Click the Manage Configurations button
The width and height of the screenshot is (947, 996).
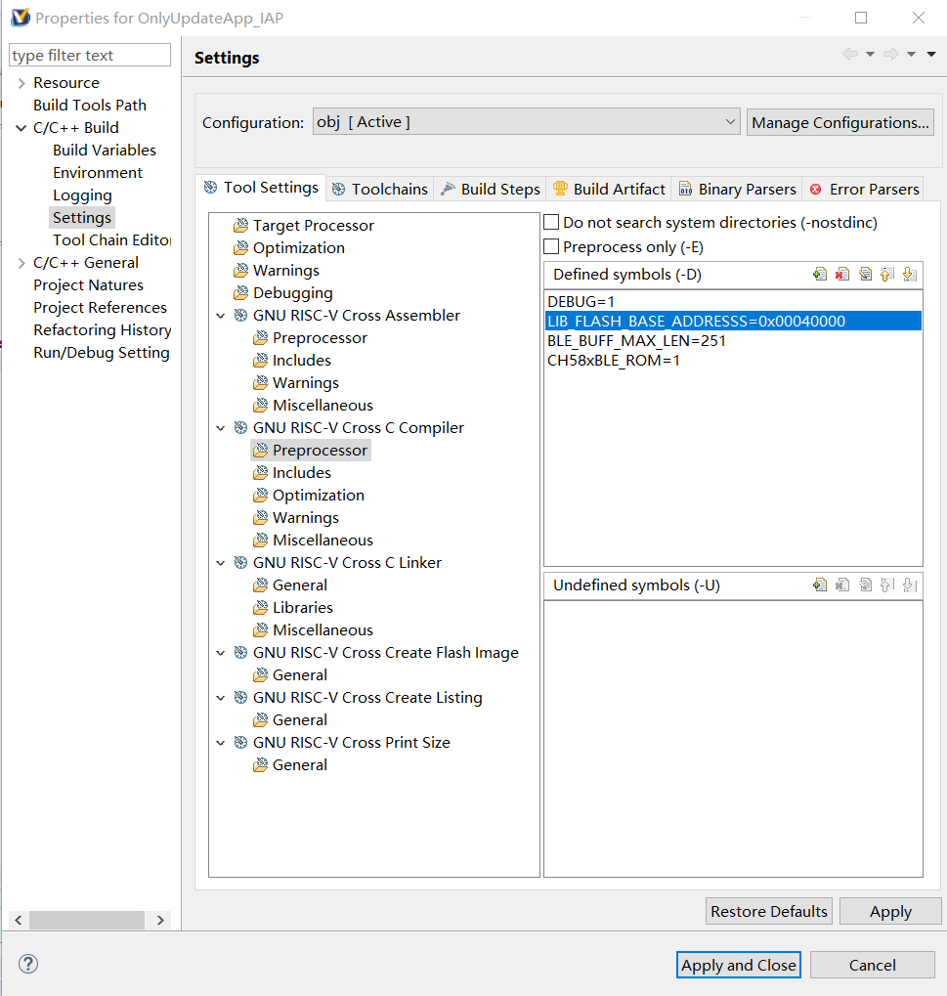click(839, 122)
